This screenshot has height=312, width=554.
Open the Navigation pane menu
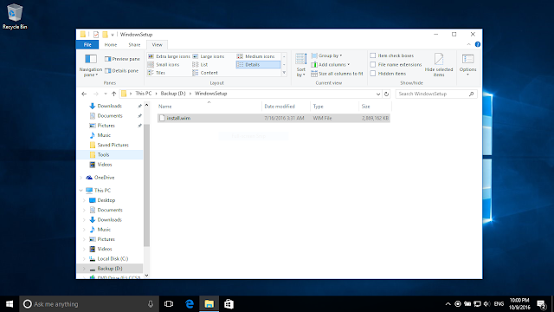[x=90, y=66]
